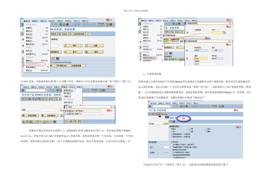Select 显示 display radio in transport options
The image size is (272, 192).
tap(206, 129)
